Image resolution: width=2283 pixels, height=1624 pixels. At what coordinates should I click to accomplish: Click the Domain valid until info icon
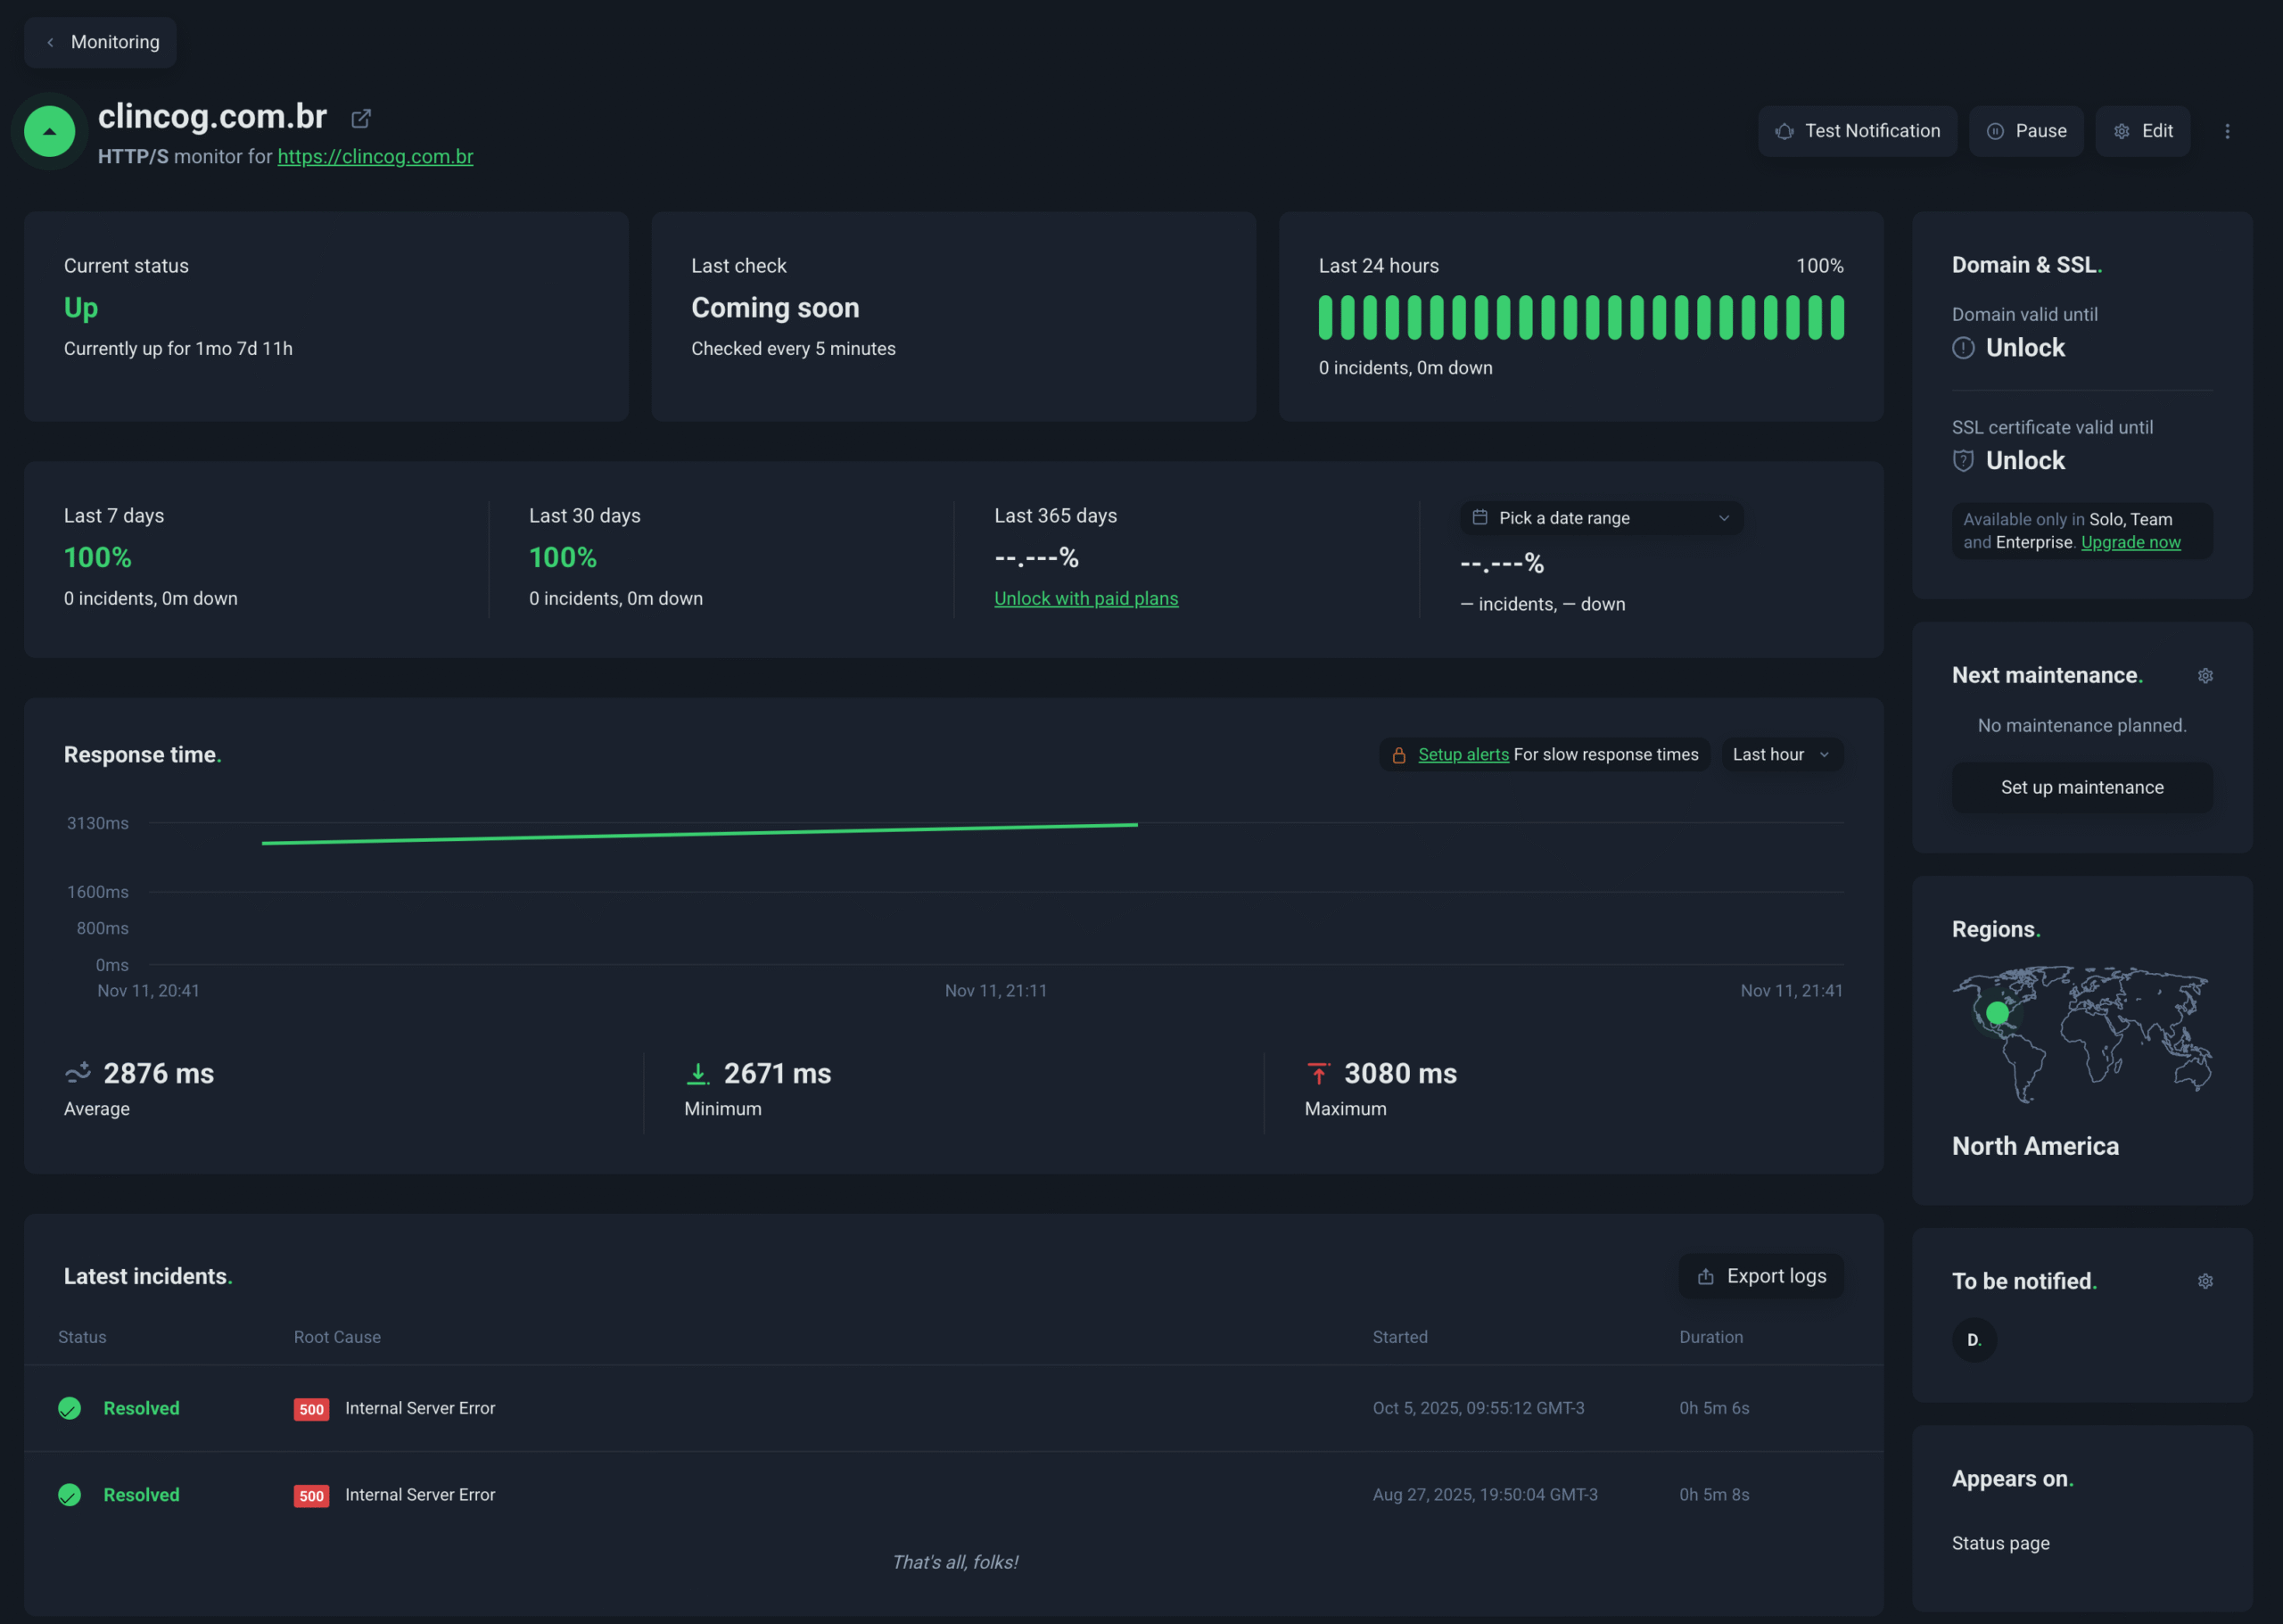pyautogui.click(x=1963, y=348)
